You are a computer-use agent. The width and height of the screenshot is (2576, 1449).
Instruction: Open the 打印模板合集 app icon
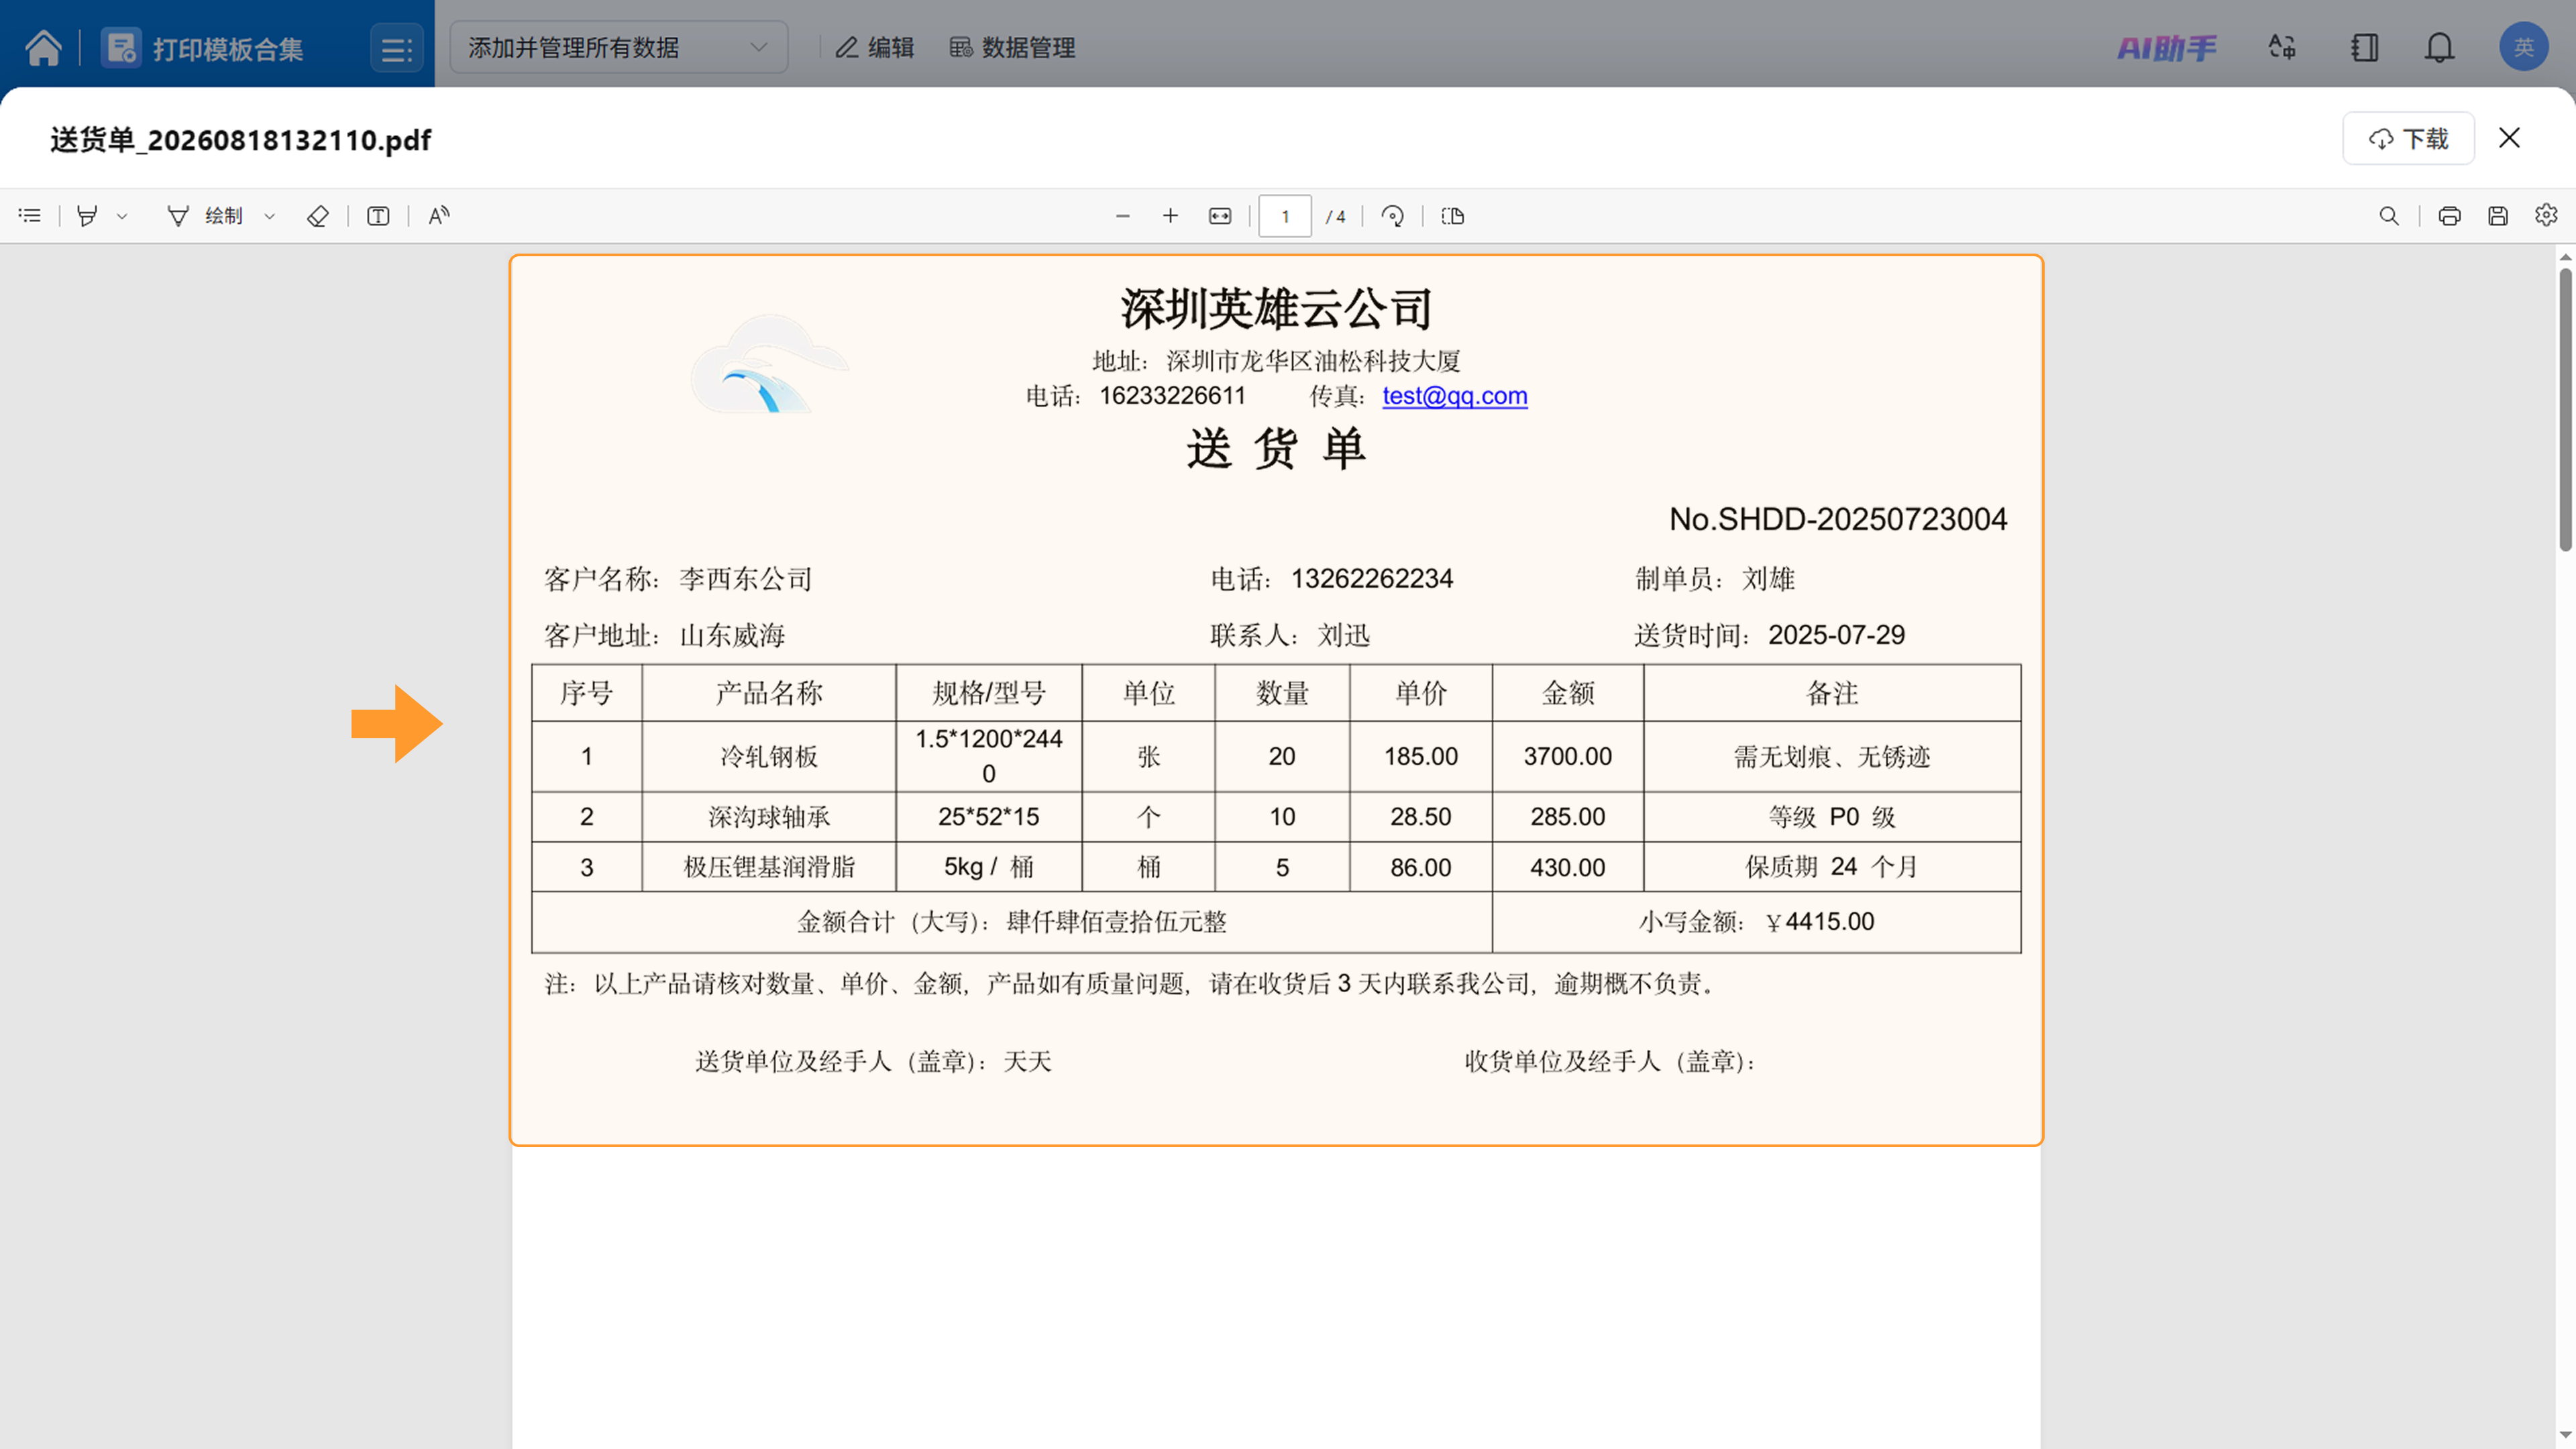click(121, 48)
